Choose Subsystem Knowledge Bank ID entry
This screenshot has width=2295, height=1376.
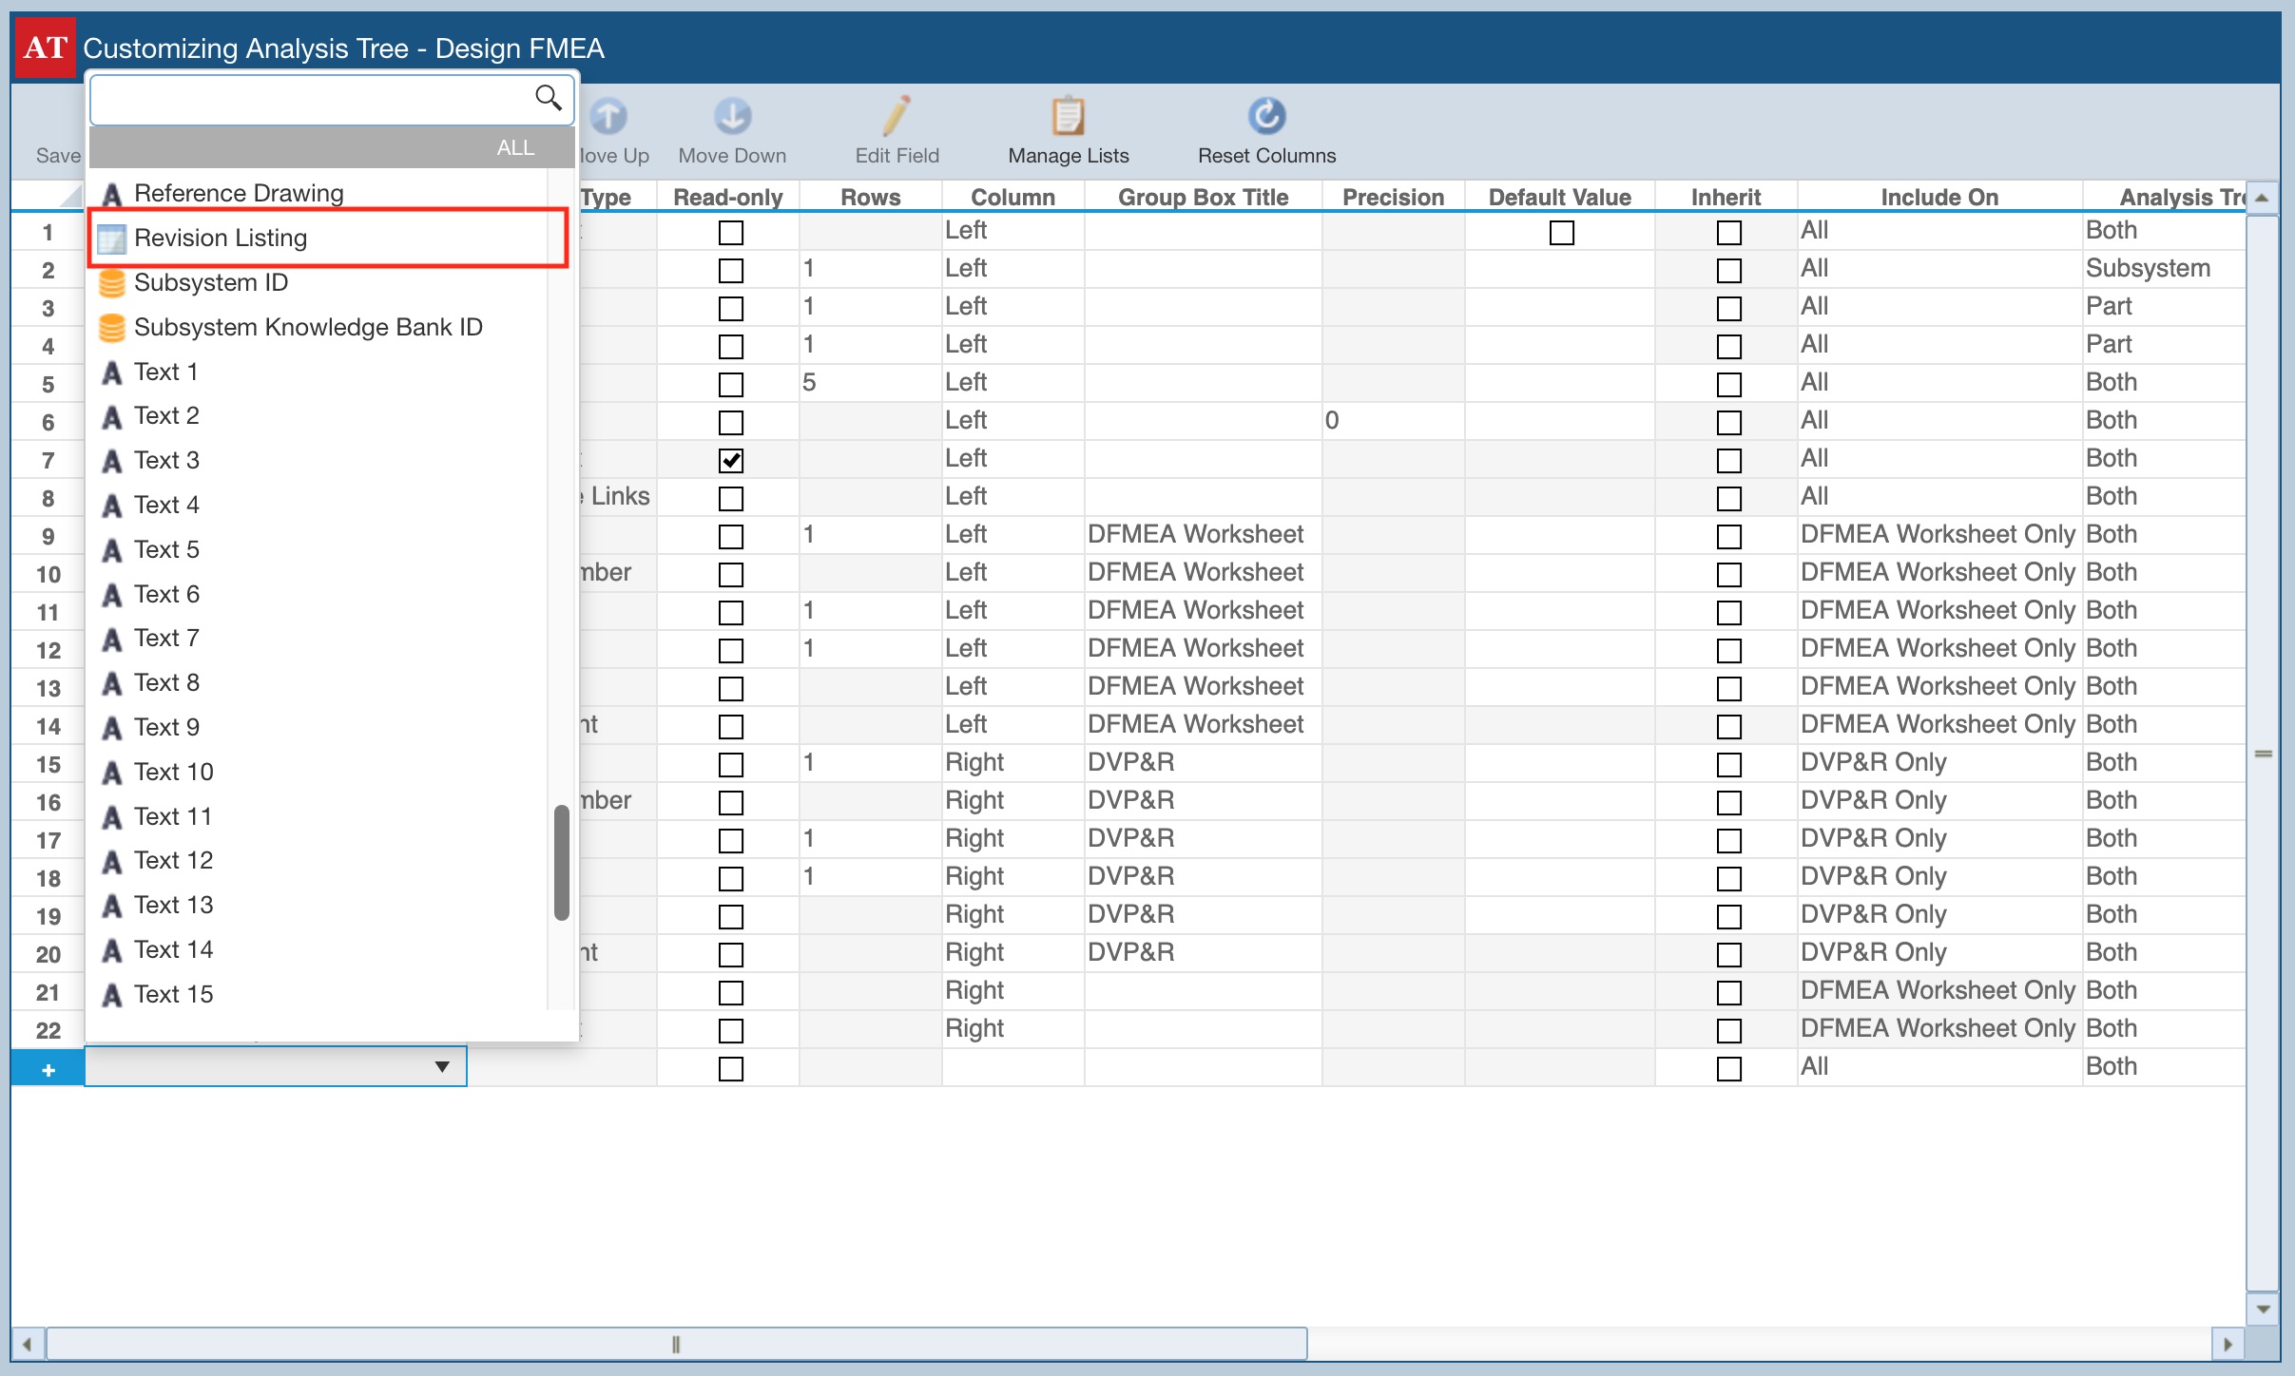[308, 328]
